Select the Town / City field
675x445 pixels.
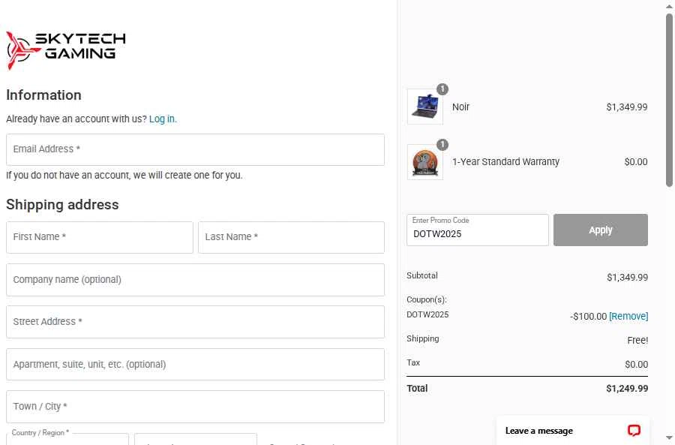pos(195,407)
